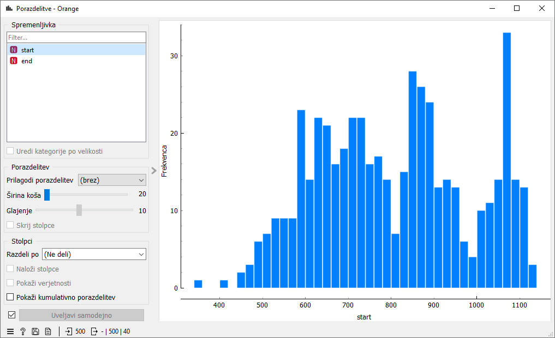Screen dimensions: 555x338
Task: Click the Širina koša slider handle
Action: 47,194
